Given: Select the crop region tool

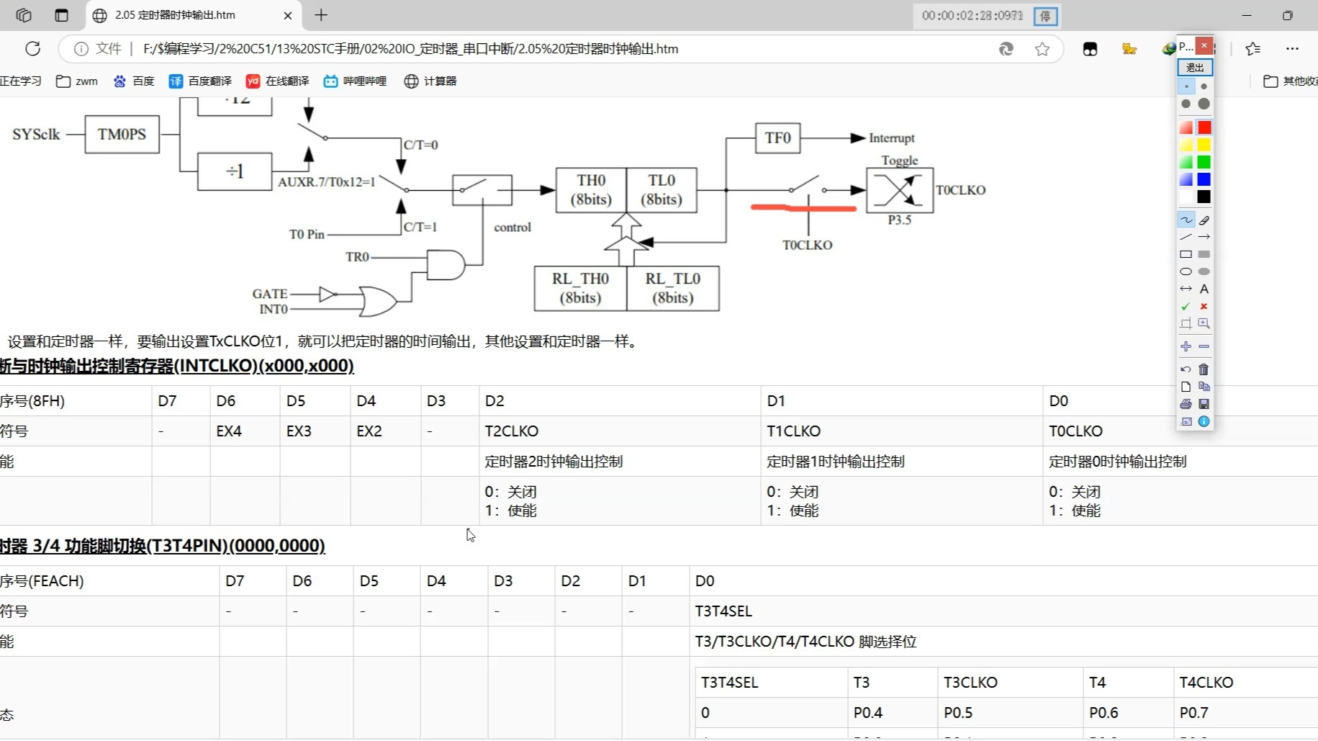Looking at the screenshot, I should coord(1186,323).
